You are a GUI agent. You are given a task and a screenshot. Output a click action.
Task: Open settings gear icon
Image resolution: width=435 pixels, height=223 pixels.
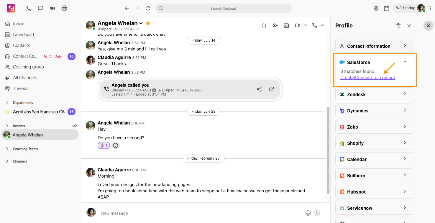coord(376,8)
